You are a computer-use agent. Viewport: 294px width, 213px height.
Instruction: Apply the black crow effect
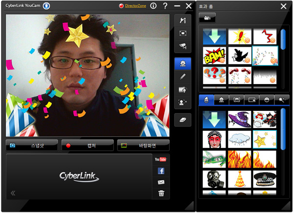pyautogui.click(x=240, y=56)
